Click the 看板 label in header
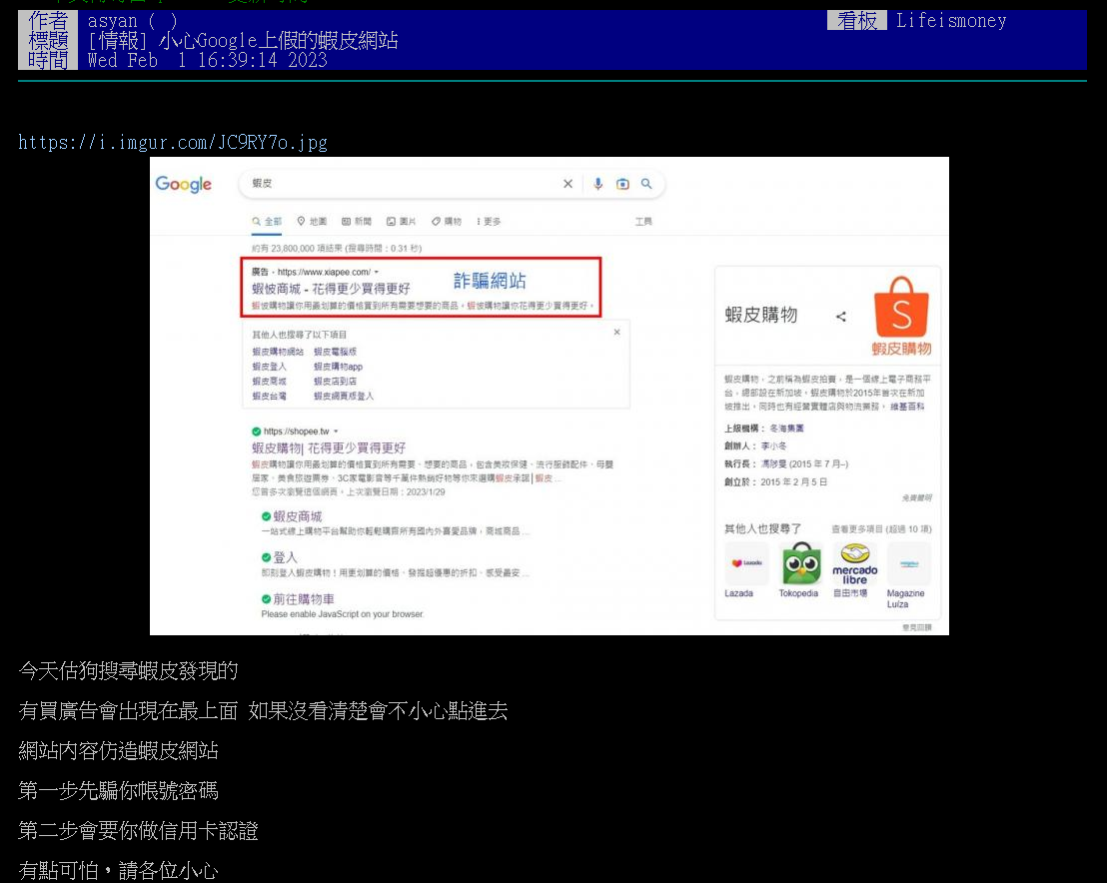The width and height of the screenshot is (1107, 883). pyautogui.click(x=857, y=20)
